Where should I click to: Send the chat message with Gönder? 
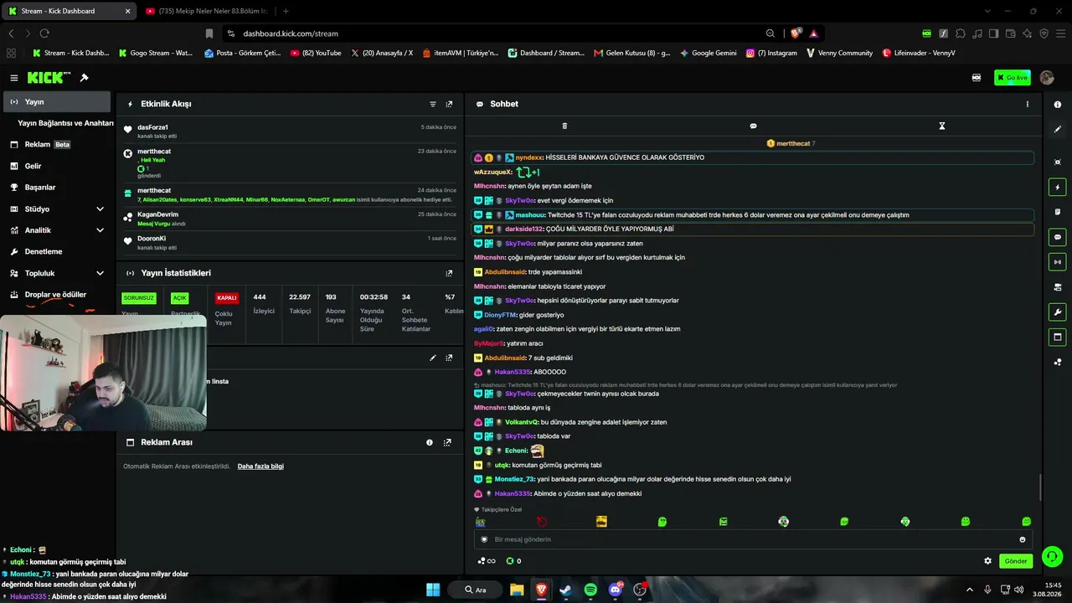[1016, 561]
